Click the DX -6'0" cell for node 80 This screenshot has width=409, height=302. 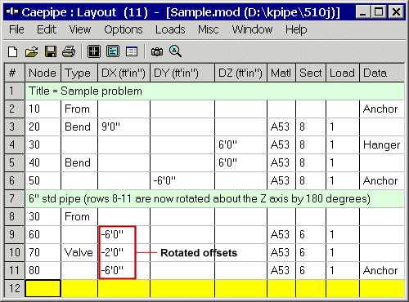124,270
